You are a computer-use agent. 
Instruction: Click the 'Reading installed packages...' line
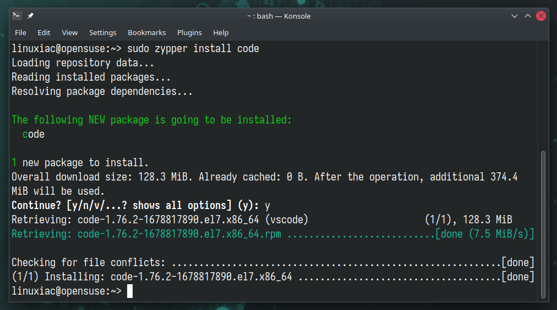(x=91, y=77)
